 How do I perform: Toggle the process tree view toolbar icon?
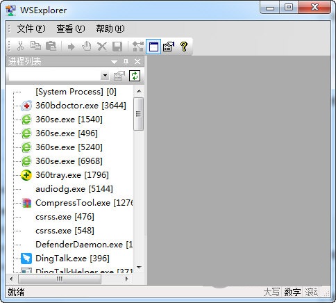138,47
